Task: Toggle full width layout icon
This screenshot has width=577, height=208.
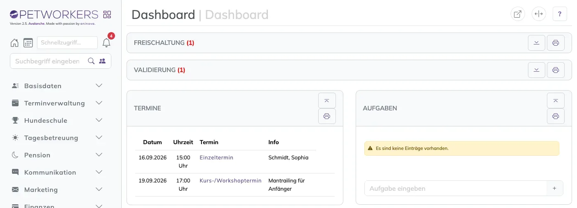Action: point(538,14)
